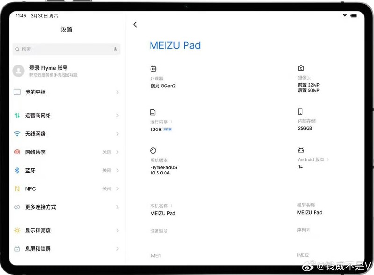Open 无线网络 settings
Viewport: 374px width, 275px height.
point(66,134)
